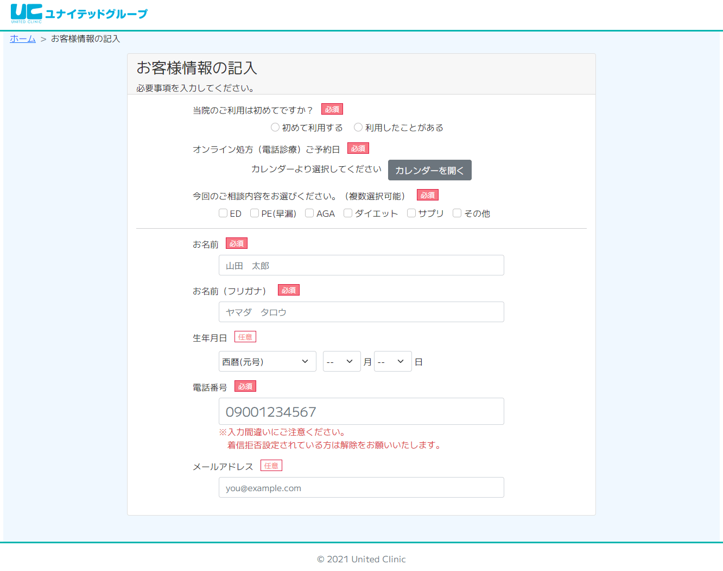The image size is (723, 571).
Task: Toggle the サプリ checkbox
Action: [411, 213]
